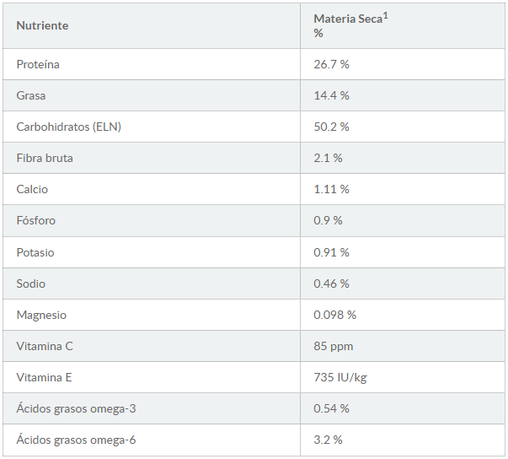Click the 1.11 % calcium value
Image resolution: width=508 pixels, height=459 pixels.
[331, 189]
